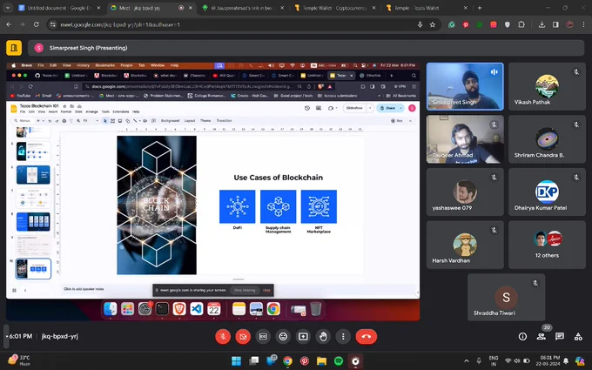The image size is (592, 370).
Task: Select Simarpreet Singh video tile
Action: pyautogui.click(x=465, y=86)
